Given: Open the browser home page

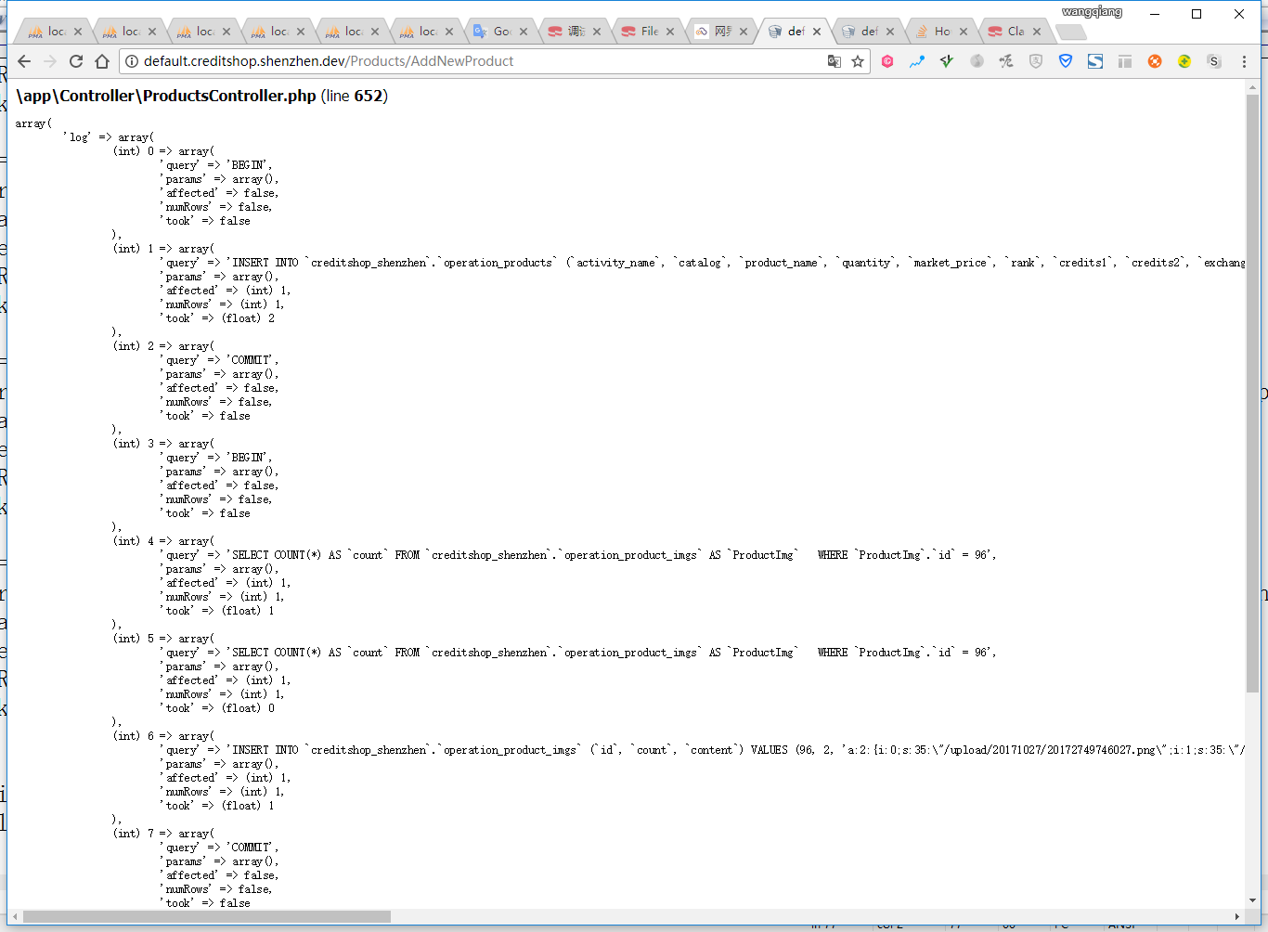Looking at the screenshot, I should 102,61.
